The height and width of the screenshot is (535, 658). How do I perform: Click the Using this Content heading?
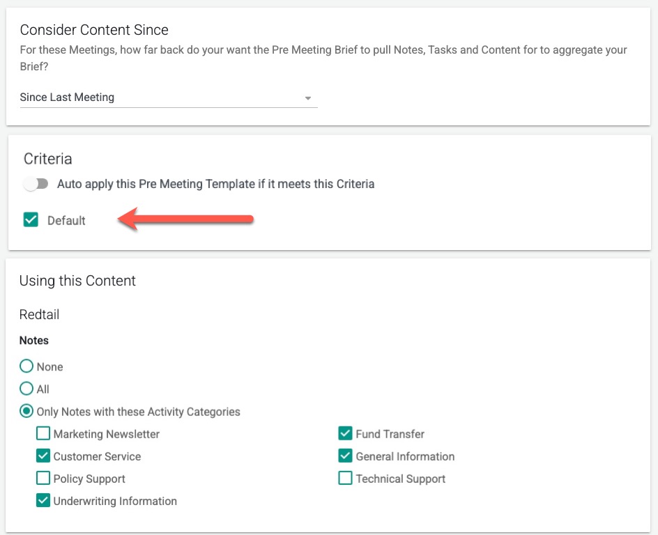pyautogui.click(x=77, y=281)
